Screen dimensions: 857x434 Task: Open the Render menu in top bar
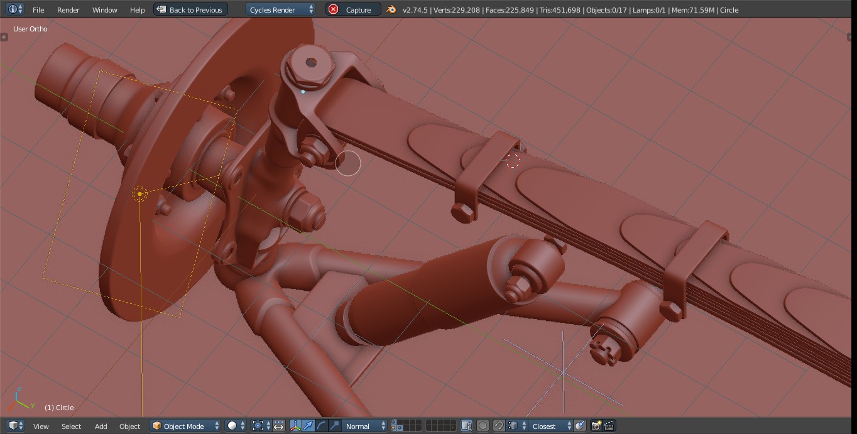tap(68, 10)
